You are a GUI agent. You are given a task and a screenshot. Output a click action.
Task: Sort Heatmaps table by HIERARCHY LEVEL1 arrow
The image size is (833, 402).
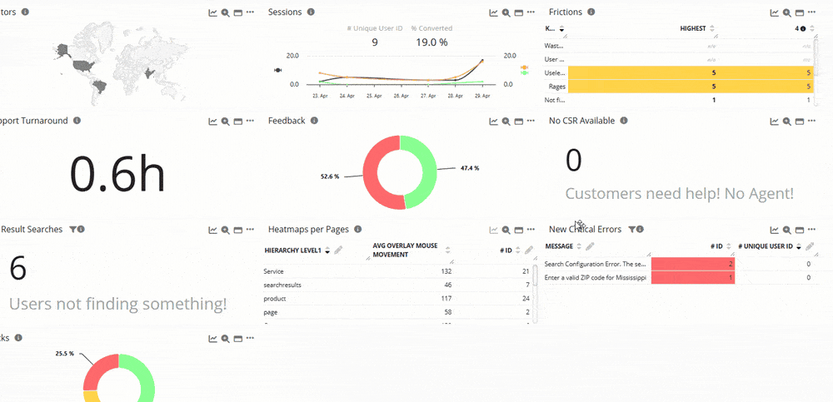click(327, 251)
